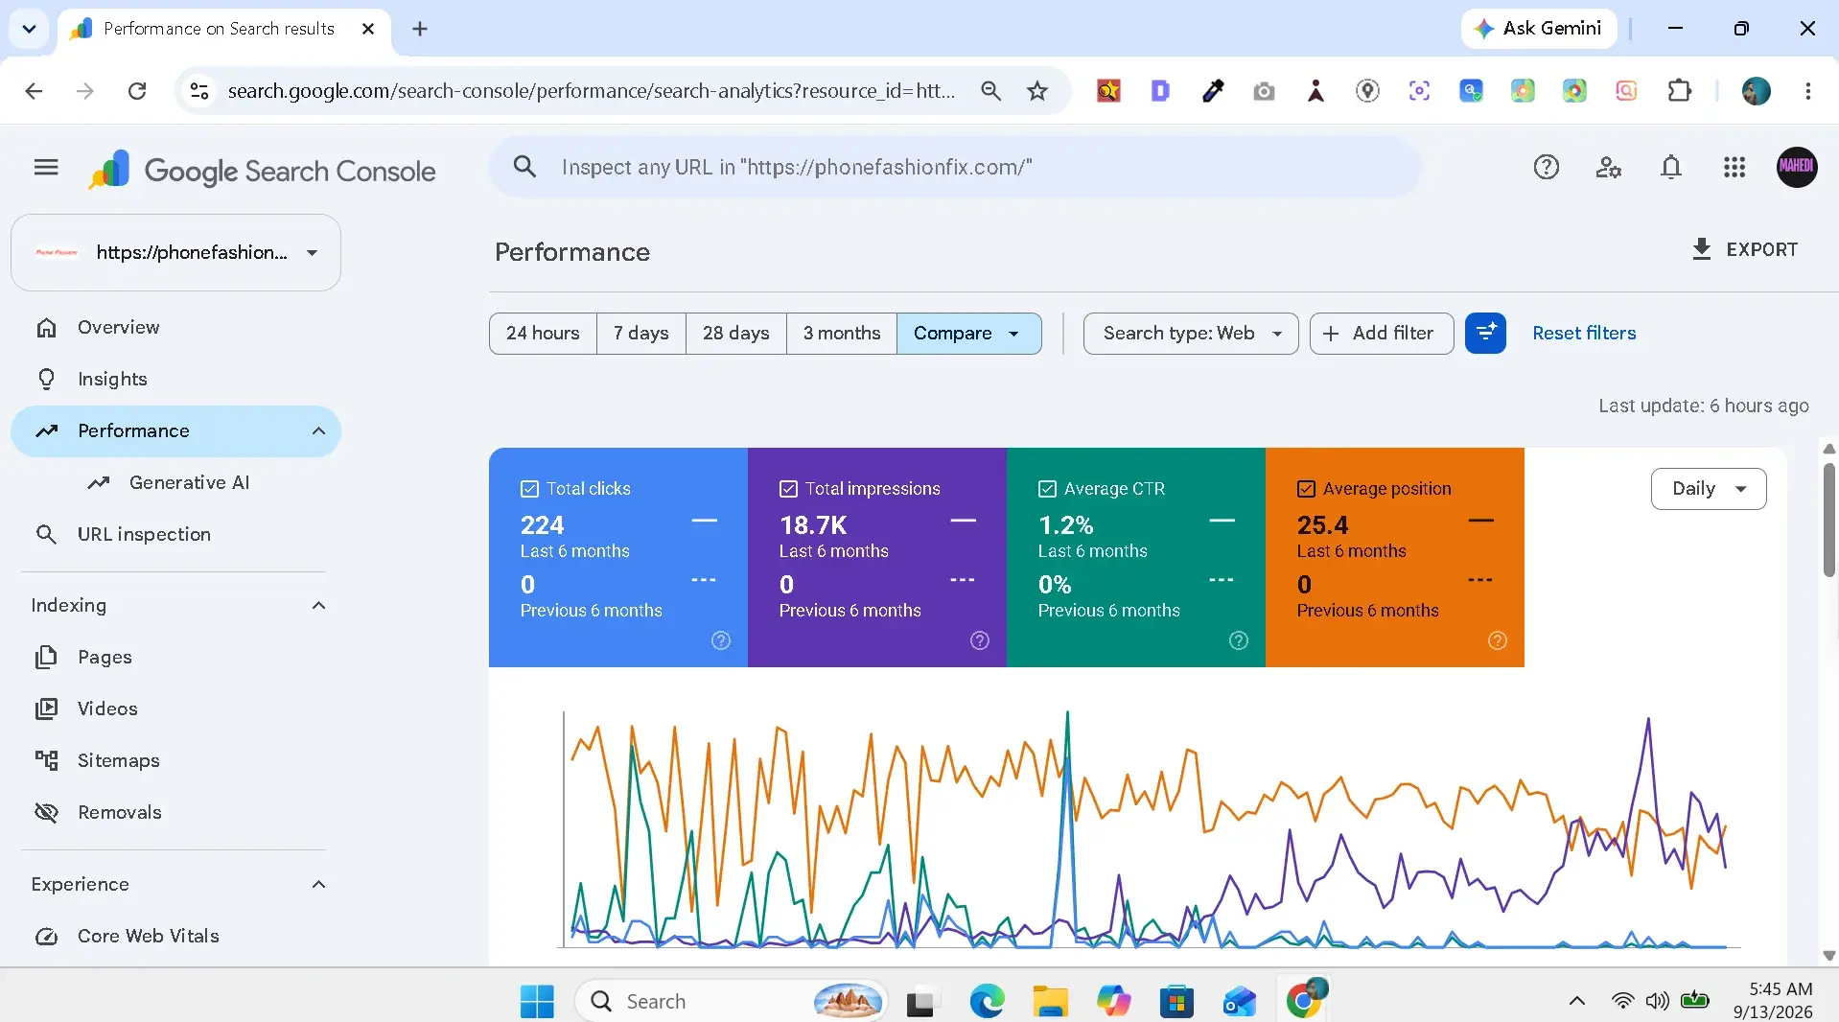
Task: Open Search Console help icon
Action: coord(1547,168)
